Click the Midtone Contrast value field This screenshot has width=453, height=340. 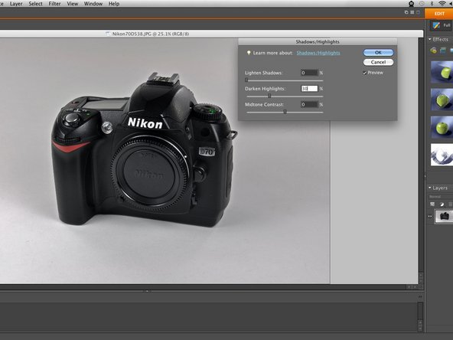pyautogui.click(x=309, y=105)
